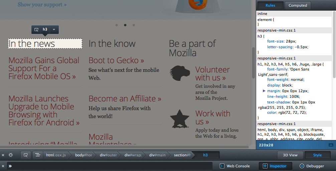Click the dinosaur head volunteer icon
This screenshot has width=336, height=171.
(180, 73)
